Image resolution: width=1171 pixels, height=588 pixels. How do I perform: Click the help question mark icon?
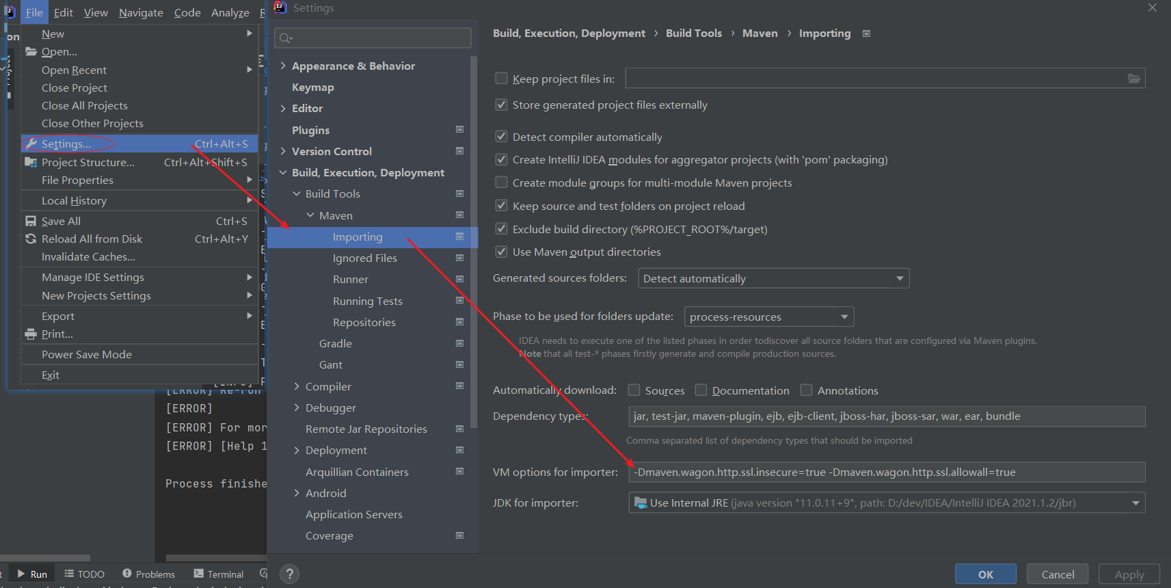tap(289, 574)
